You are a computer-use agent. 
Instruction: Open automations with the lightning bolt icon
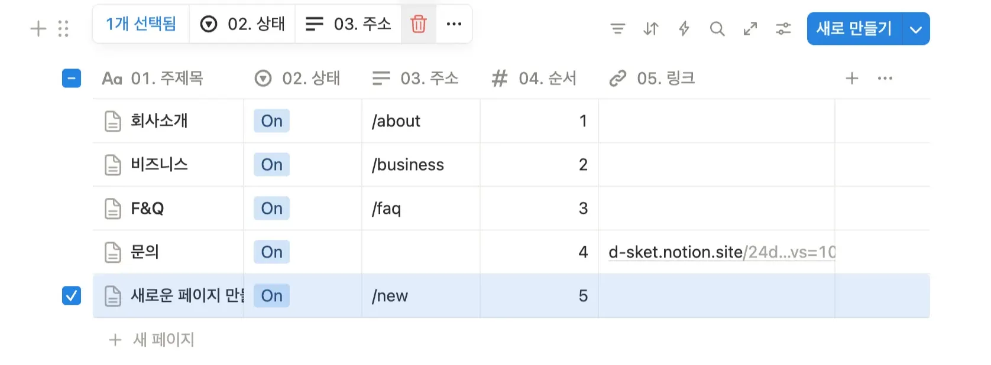click(684, 28)
